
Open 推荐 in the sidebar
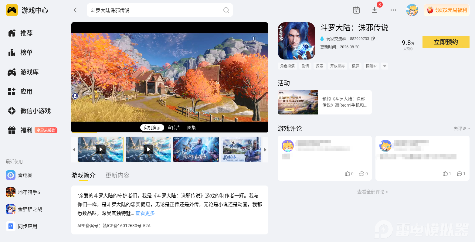(20, 33)
